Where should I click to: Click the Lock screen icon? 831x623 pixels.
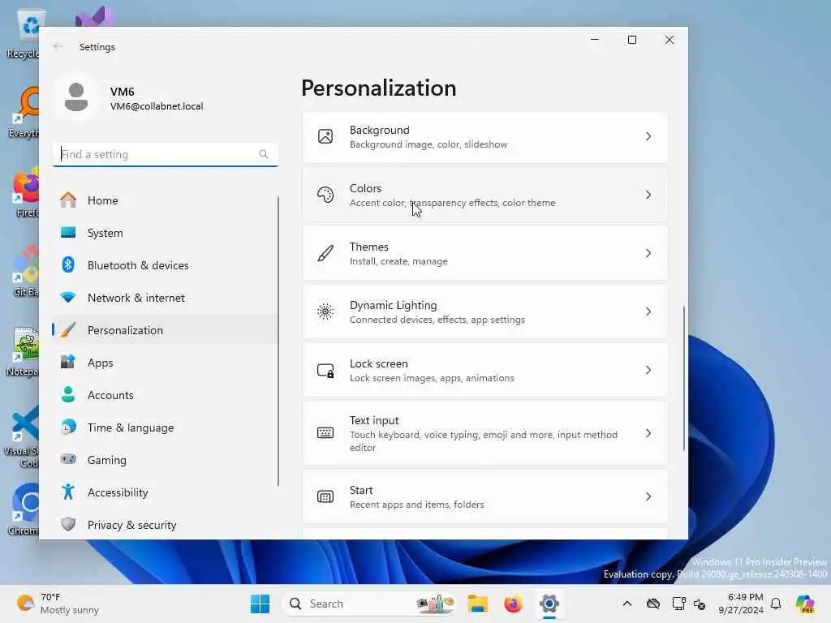coord(325,370)
